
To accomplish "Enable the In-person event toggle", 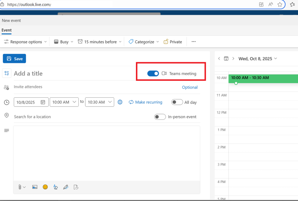I will tap(160, 117).
